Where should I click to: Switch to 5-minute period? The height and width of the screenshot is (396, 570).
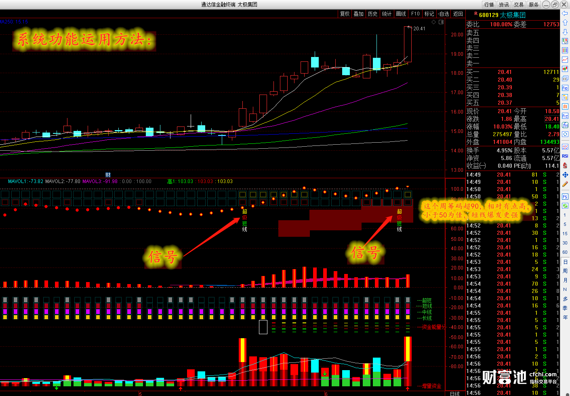[565, 224]
